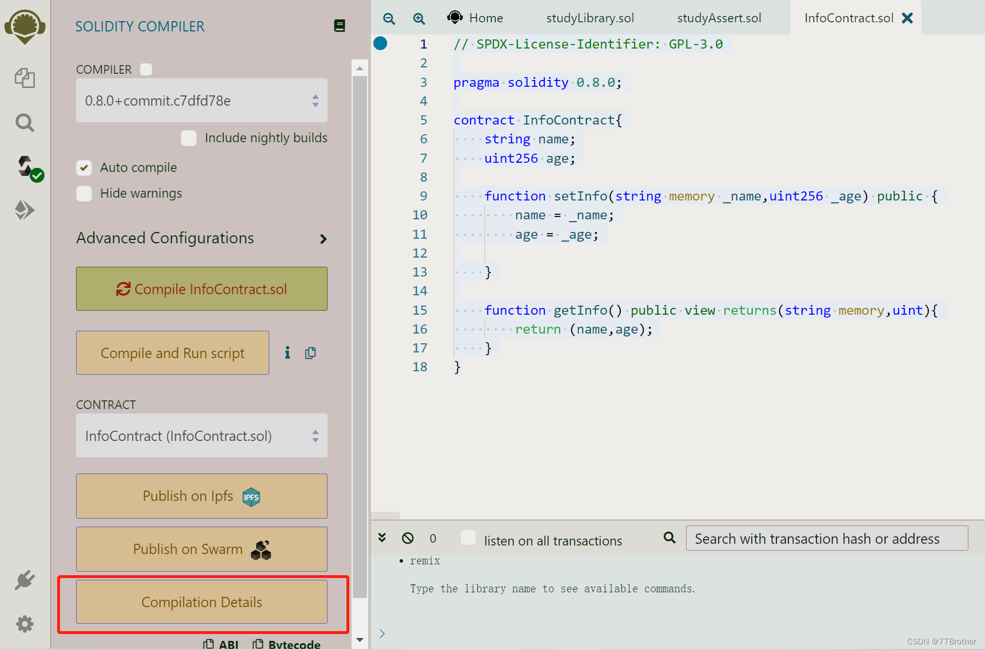
Task: Click the terminal search magnifier icon
Action: click(x=669, y=537)
